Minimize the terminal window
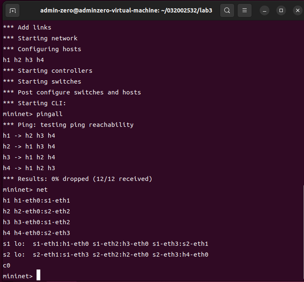 click(265, 10)
